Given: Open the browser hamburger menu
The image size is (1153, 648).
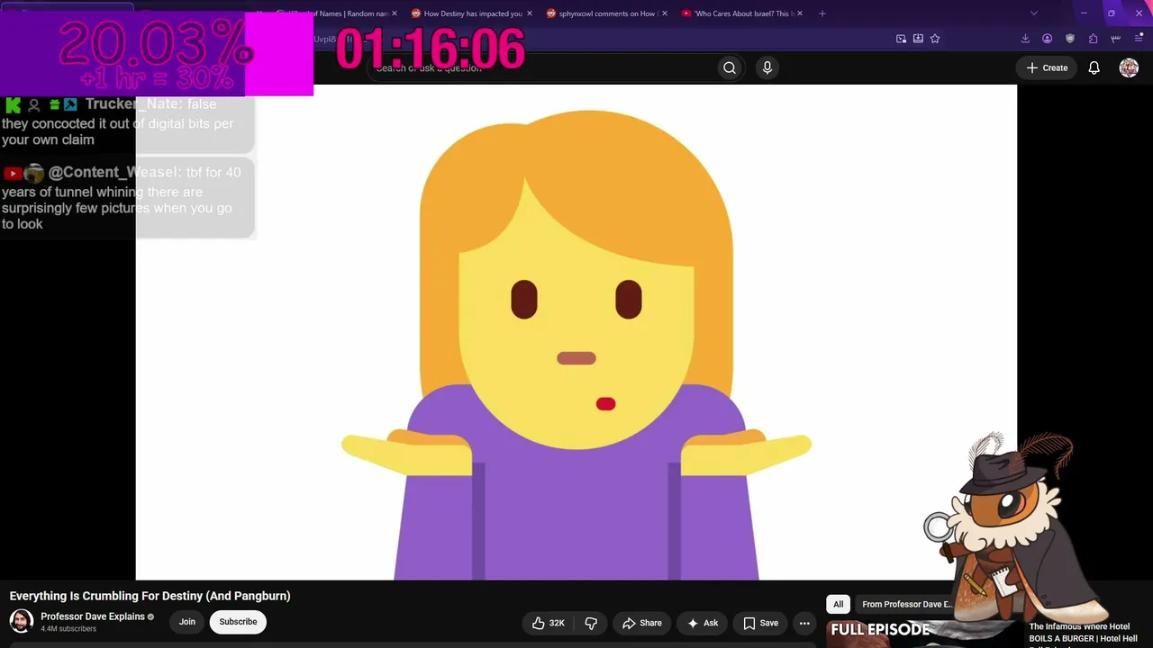Looking at the screenshot, I should click(1139, 39).
